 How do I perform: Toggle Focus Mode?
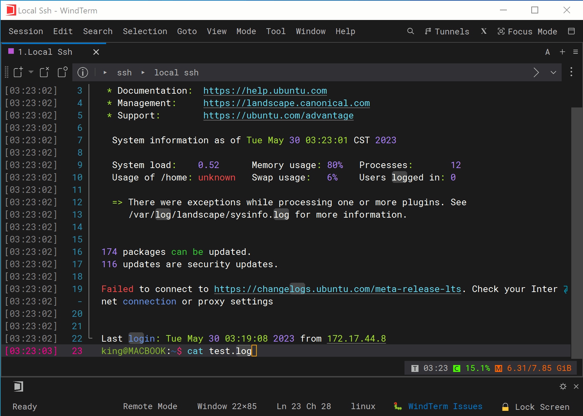click(x=528, y=31)
